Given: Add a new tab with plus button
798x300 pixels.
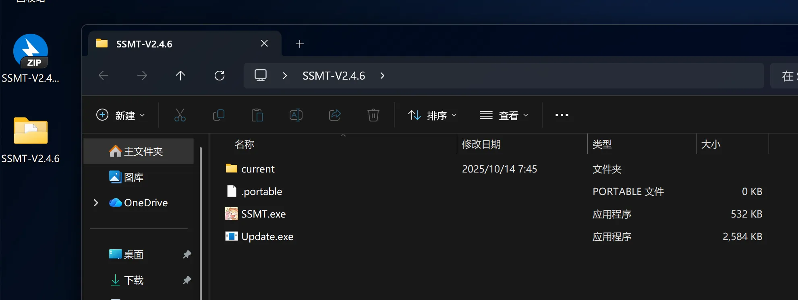Looking at the screenshot, I should (x=300, y=44).
